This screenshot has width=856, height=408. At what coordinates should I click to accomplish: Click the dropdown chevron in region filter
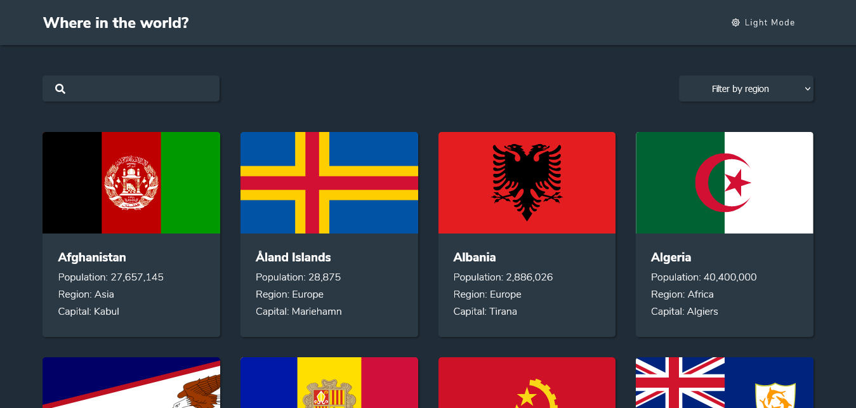(808, 89)
